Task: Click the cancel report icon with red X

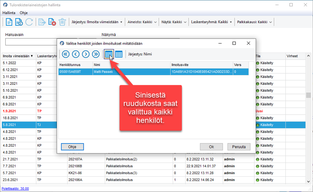Action: tap(52, 22)
